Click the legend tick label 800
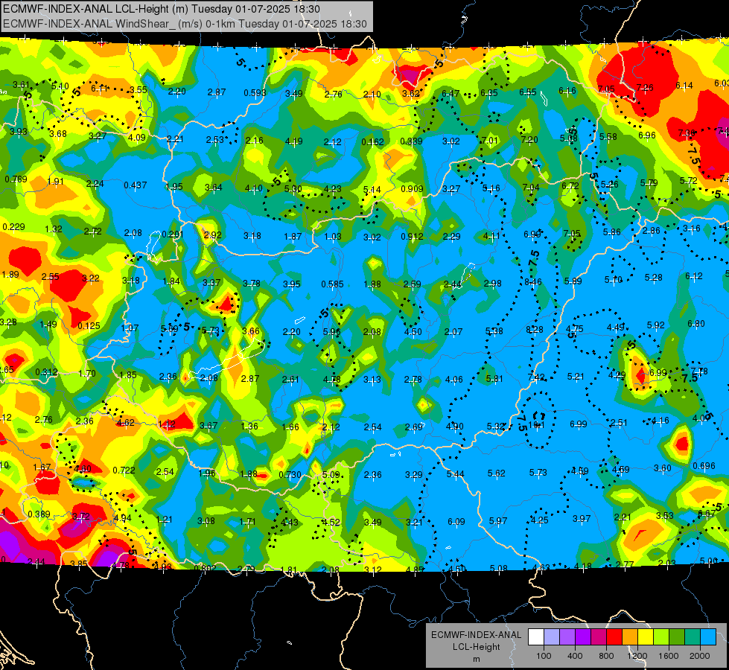 point(606,656)
